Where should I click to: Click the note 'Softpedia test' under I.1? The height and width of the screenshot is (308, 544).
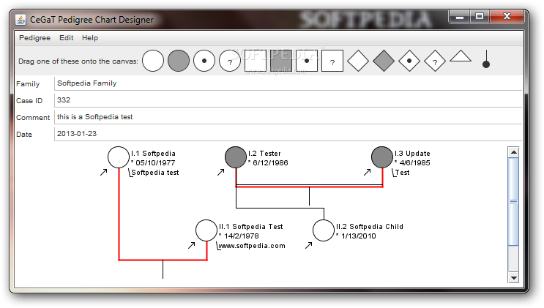pyautogui.click(x=155, y=173)
